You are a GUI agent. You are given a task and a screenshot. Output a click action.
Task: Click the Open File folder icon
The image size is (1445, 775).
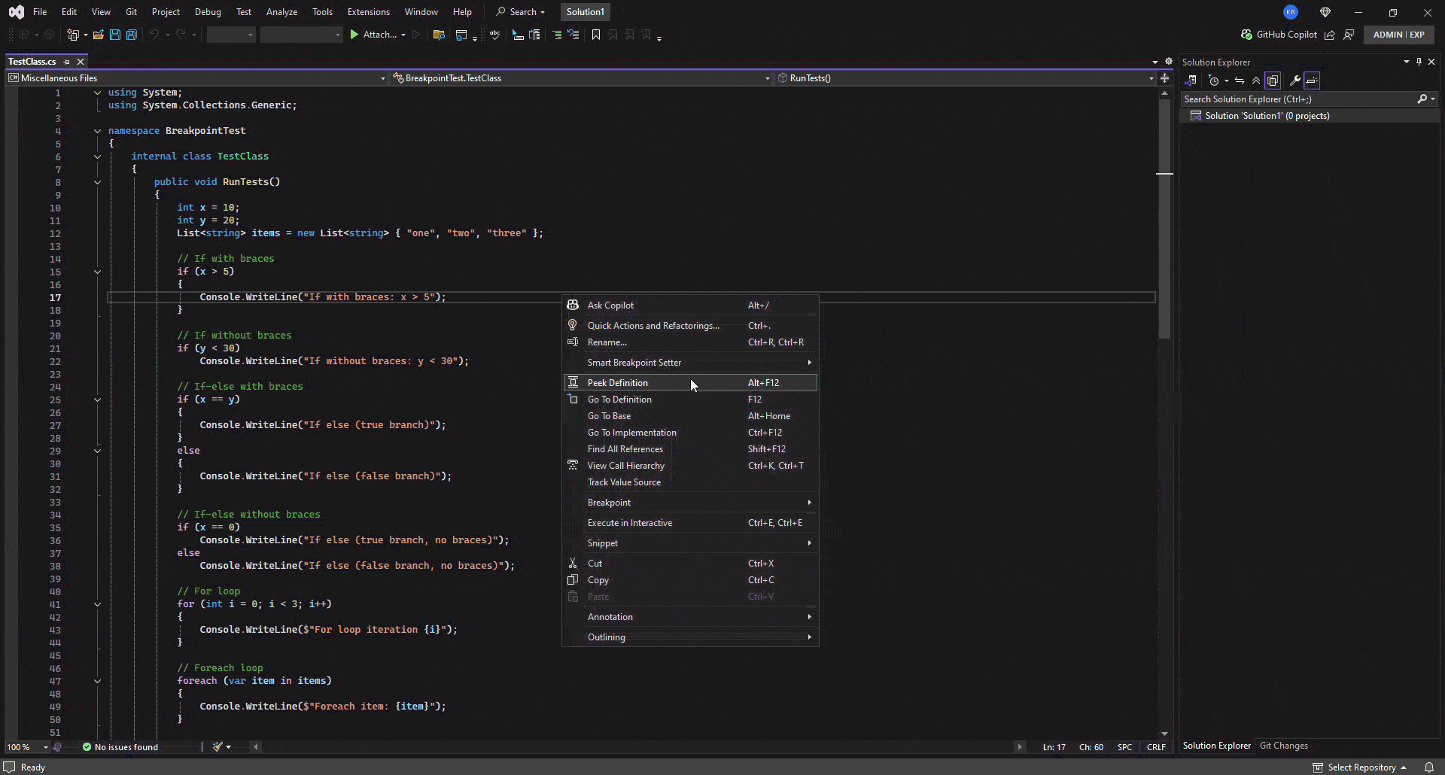(x=98, y=35)
